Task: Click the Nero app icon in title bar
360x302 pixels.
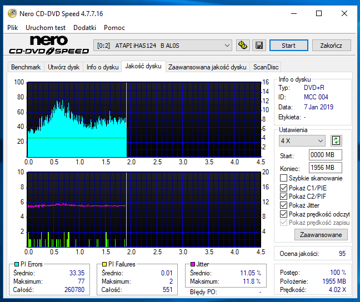Action: [x=12, y=13]
